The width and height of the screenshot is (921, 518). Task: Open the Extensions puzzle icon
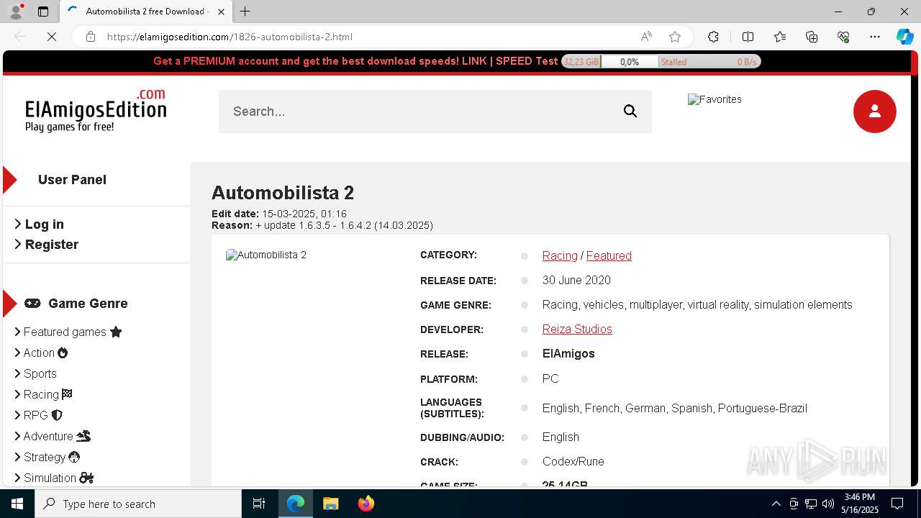click(x=713, y=37)
